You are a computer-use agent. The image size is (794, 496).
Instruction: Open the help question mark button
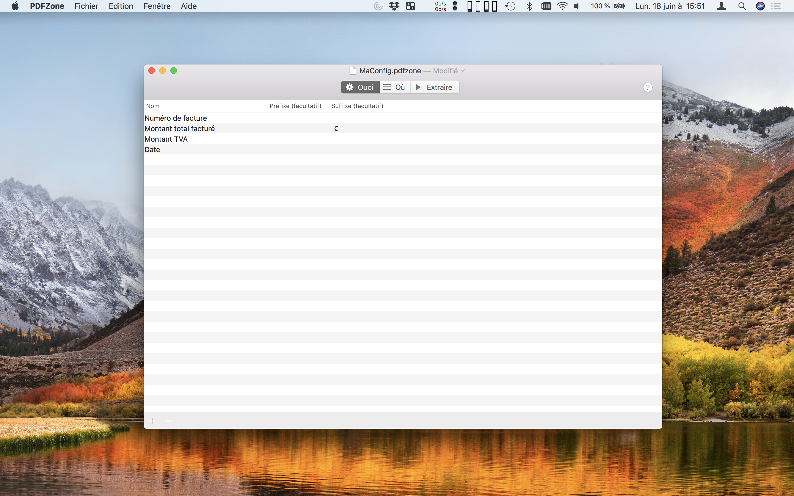[647, 87]
